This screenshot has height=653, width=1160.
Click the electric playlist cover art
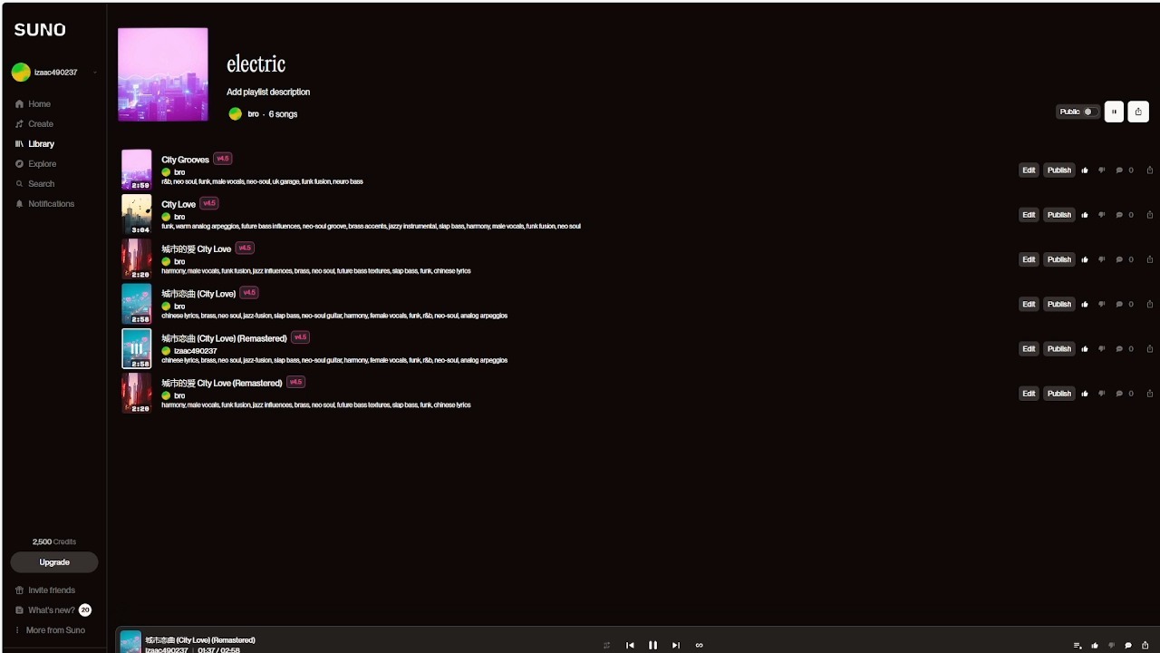[163, 74]
